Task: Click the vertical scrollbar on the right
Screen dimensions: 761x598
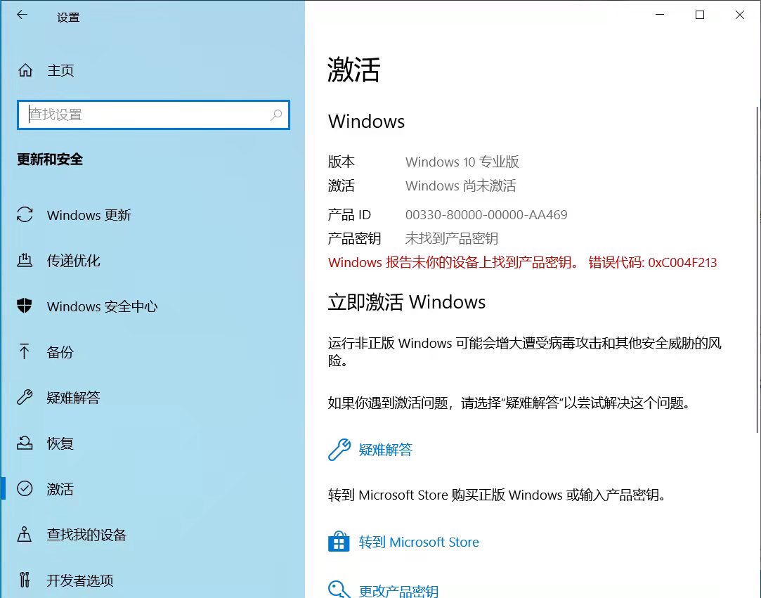Action: [757, 269]
